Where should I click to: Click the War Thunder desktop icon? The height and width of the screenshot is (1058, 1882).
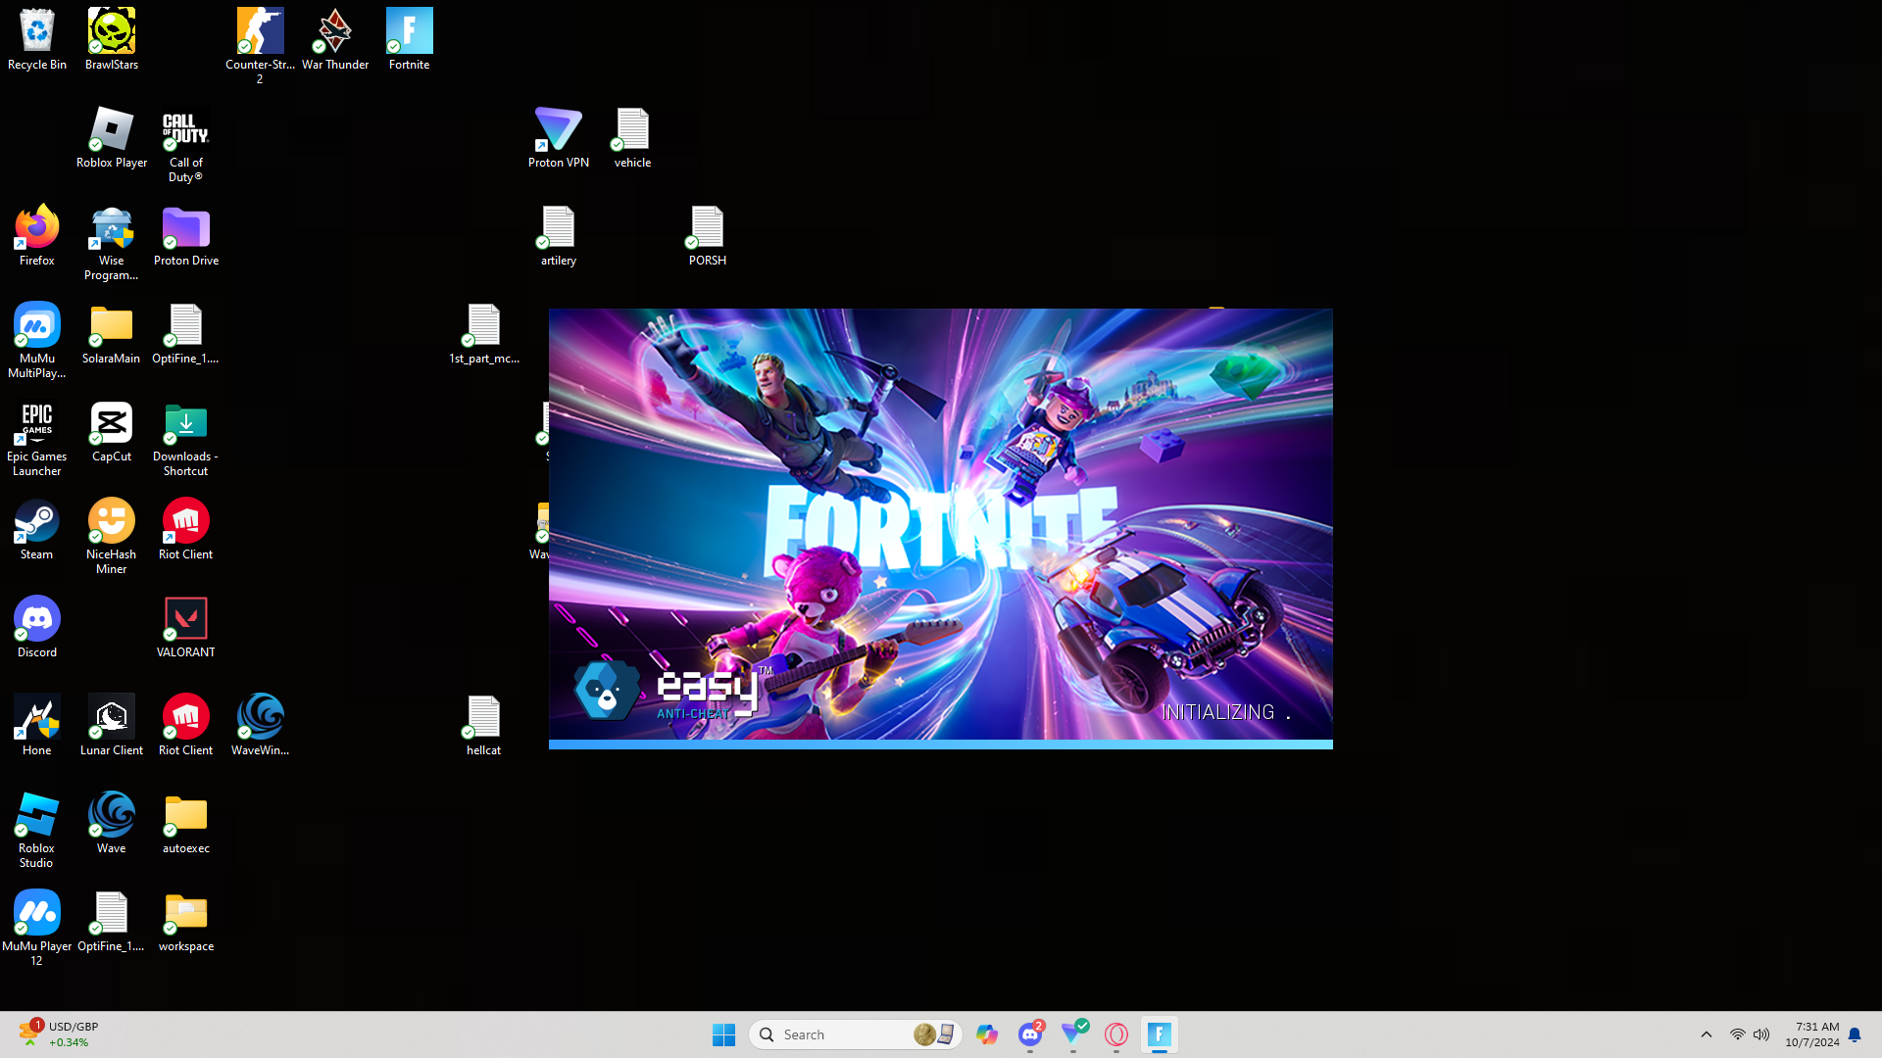[x=335, y=32]
